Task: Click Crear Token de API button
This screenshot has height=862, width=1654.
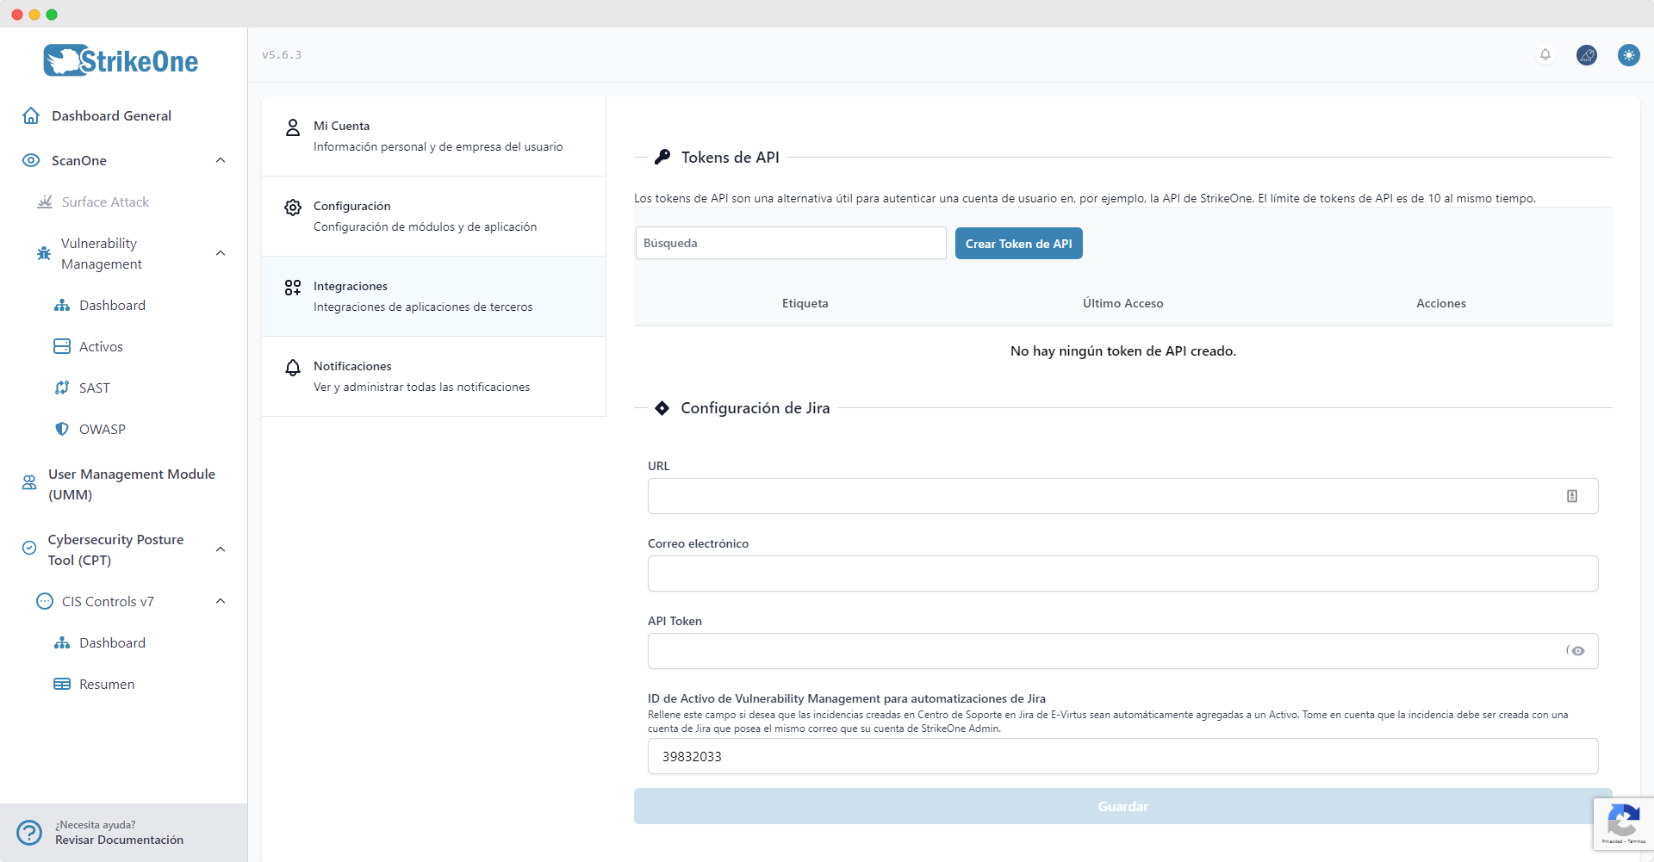Action: tap(1018, 244)
